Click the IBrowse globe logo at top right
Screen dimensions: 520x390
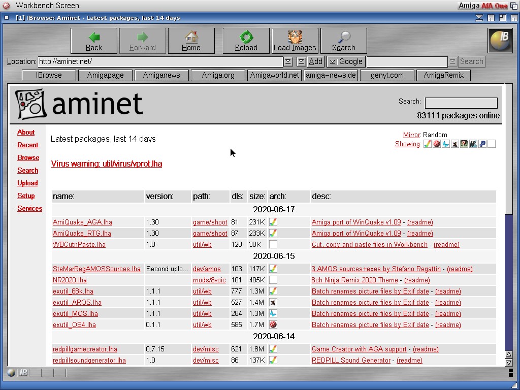(500, 41)
